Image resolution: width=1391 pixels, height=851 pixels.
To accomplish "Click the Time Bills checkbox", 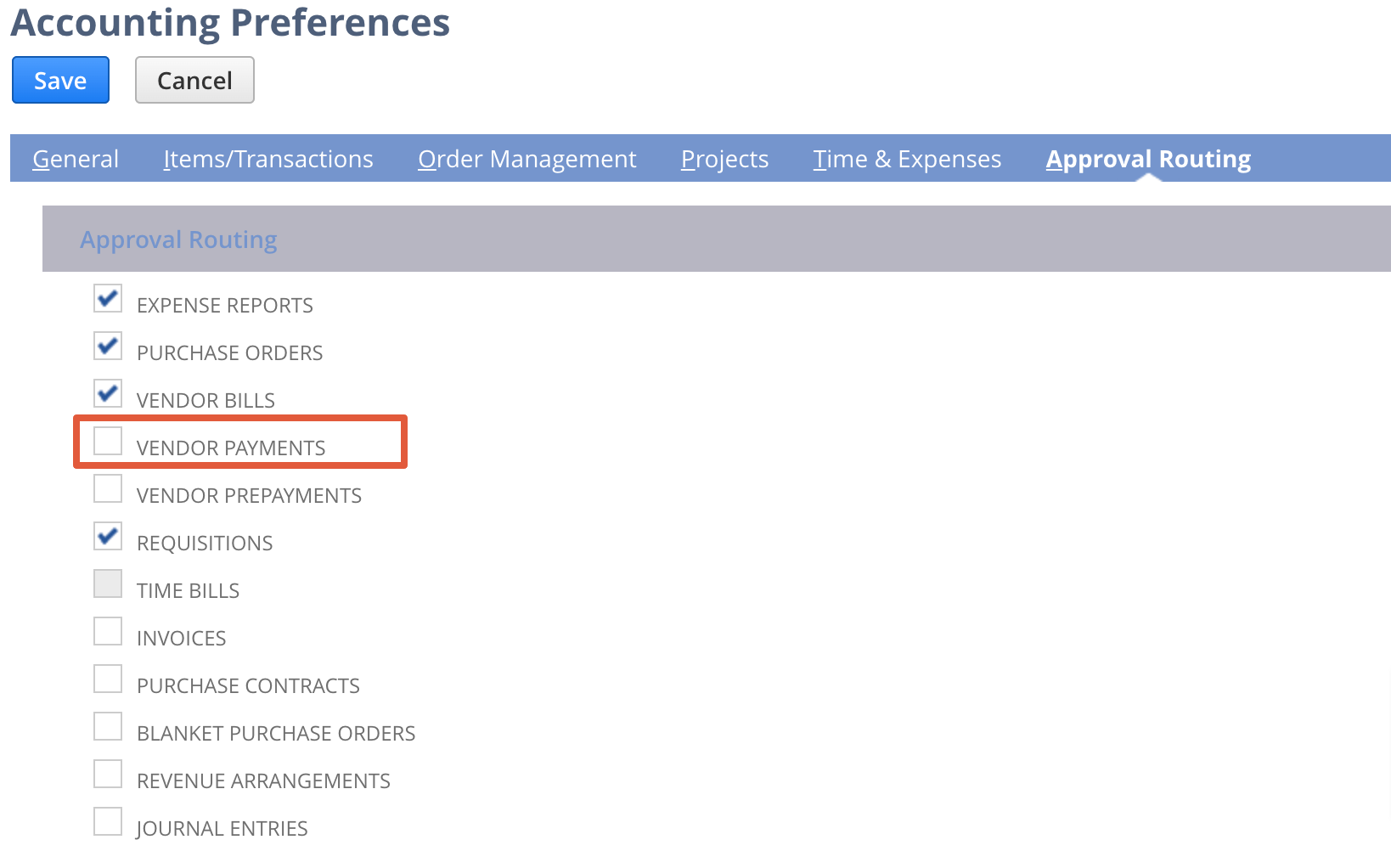I will [x=108, y=583].
